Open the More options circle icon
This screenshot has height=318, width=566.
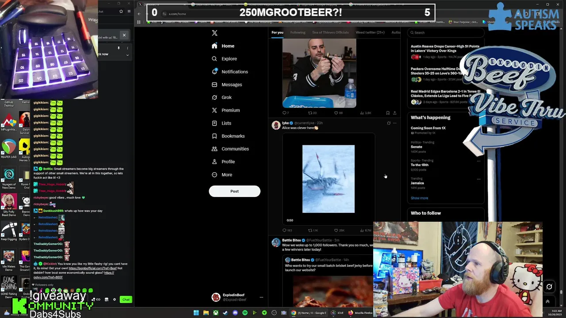click(214, 174)
